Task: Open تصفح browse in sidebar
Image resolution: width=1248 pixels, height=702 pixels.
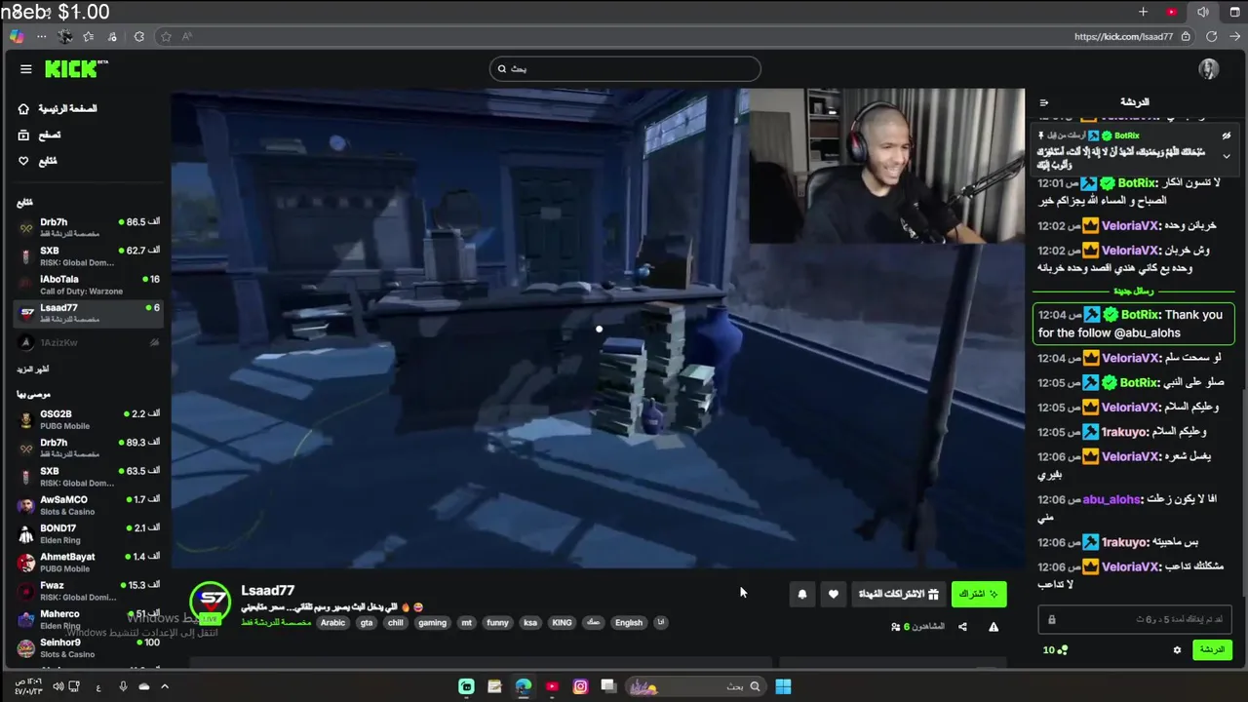Action: coord(40,135)
